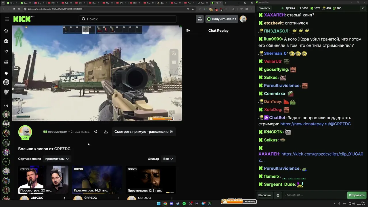Open the Home icon in the sidebar
This screenshot has height=207, width=368.
pyautogui.click(x=6, y=31)
